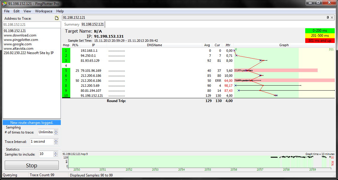Screen dimensions: 338x180
Task: Close the trace panel with X icon
Action: pyautogui.click(x=332, y=18)
